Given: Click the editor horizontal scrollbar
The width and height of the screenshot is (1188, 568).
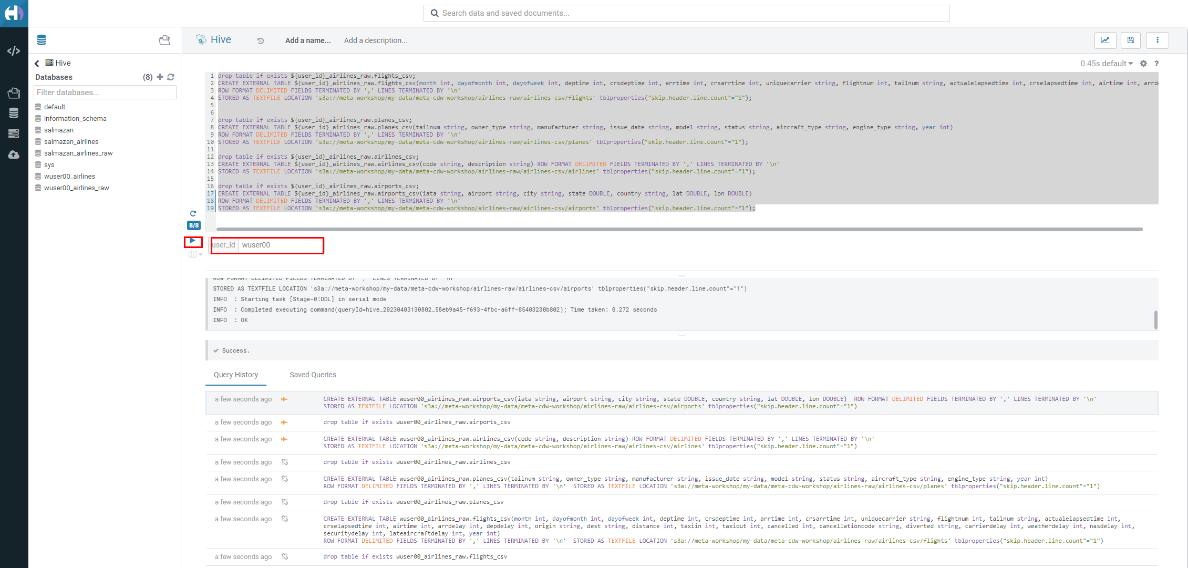Looking at the screenshot, I should click(x=679, y=229).
